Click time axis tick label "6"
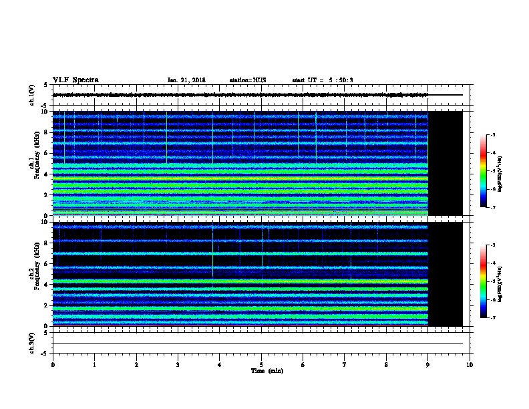 click(x=303, y=365)
